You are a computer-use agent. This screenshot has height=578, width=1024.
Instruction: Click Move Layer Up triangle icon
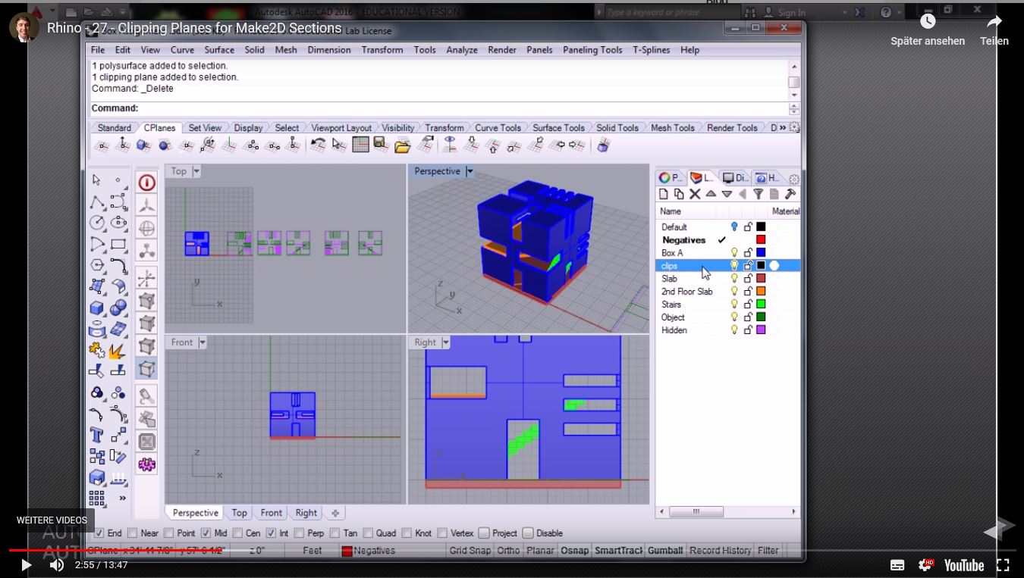711,195
